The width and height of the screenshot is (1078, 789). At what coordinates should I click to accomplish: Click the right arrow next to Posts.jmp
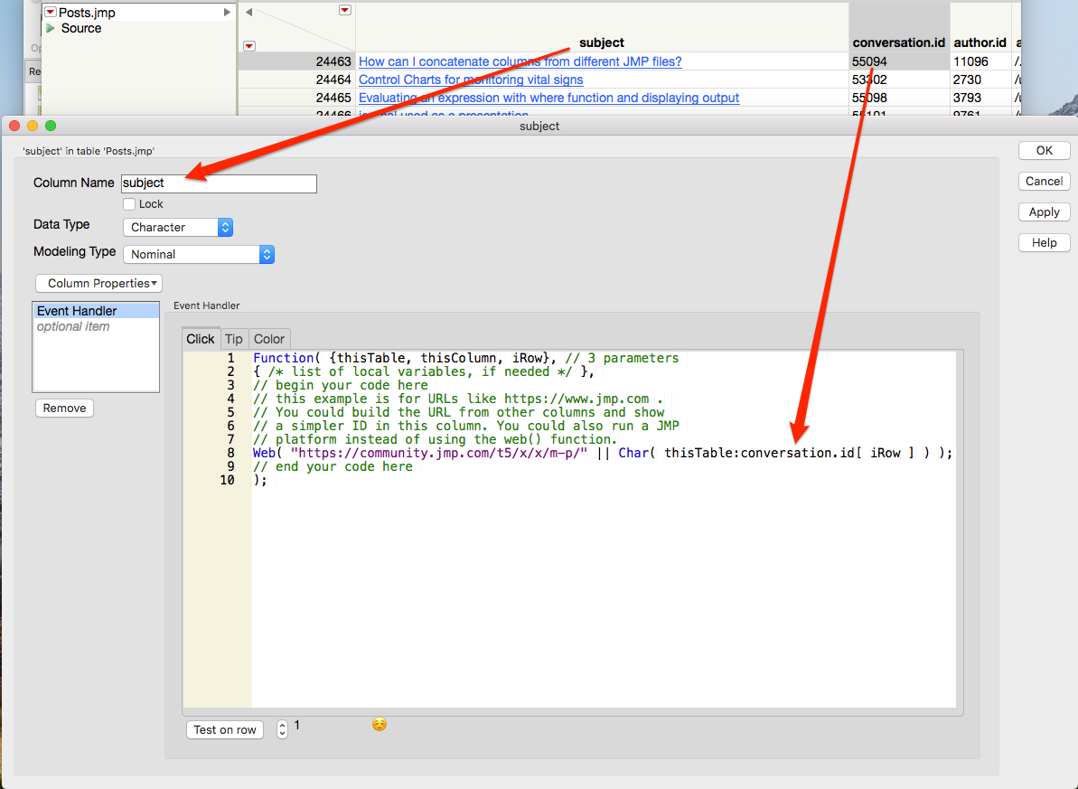tap(226, 12)
